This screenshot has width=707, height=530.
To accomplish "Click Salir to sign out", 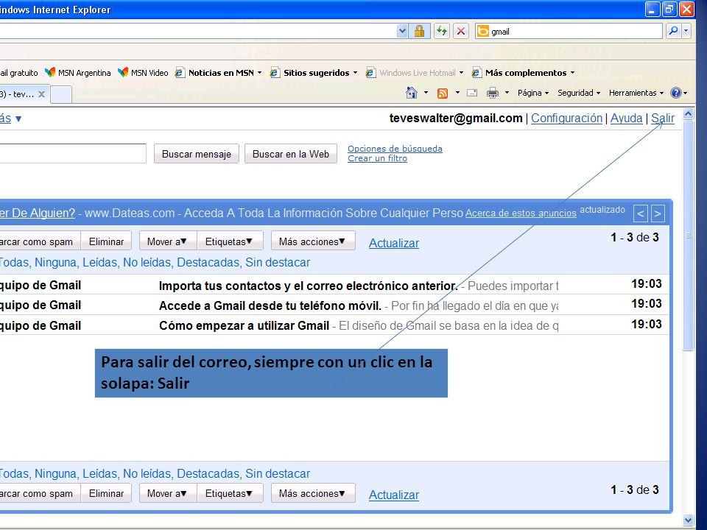I will click(663, 118).
